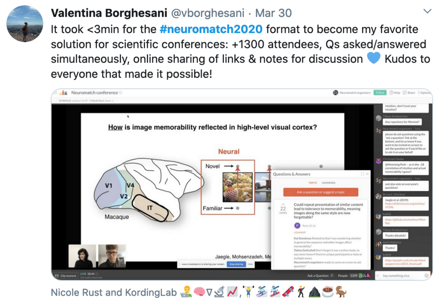The width and height of the screenshot is (441, 303).
Task: Open the tweet options chevron
Action: click(x=427, y=11)
